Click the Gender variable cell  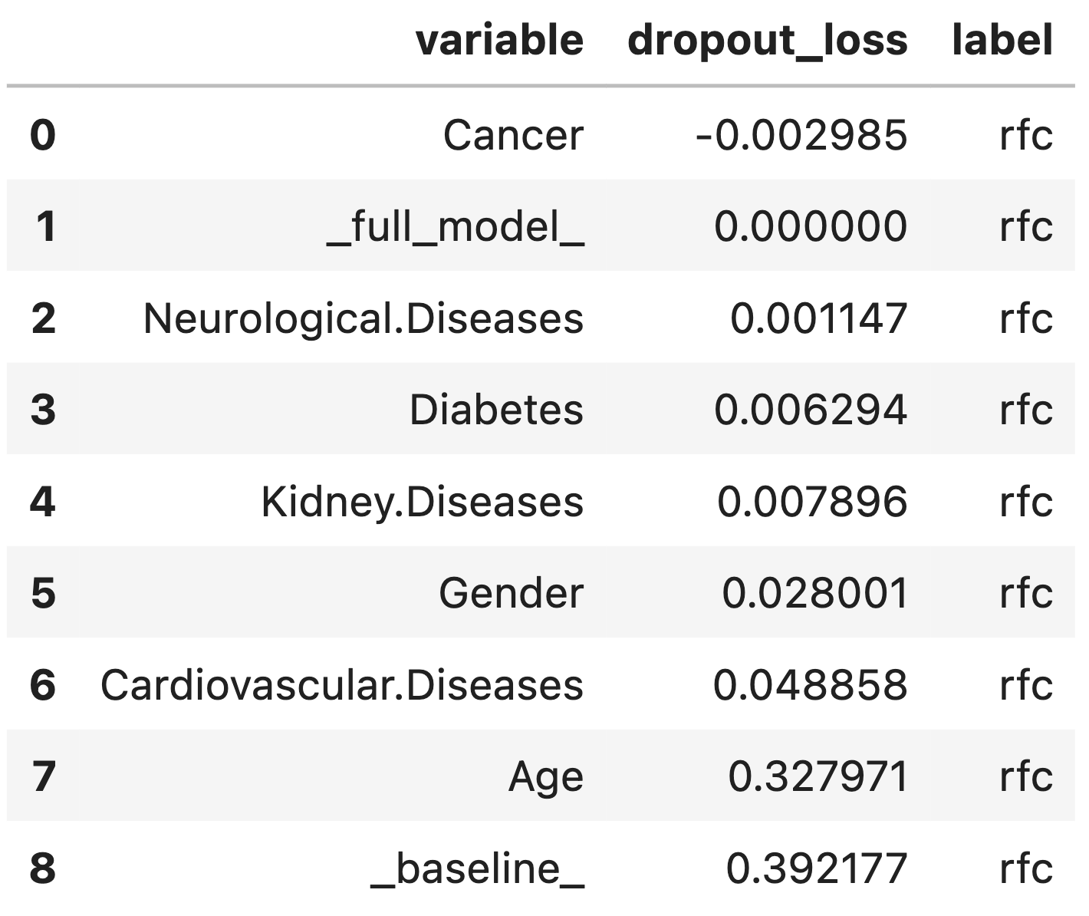pos(511,593)
